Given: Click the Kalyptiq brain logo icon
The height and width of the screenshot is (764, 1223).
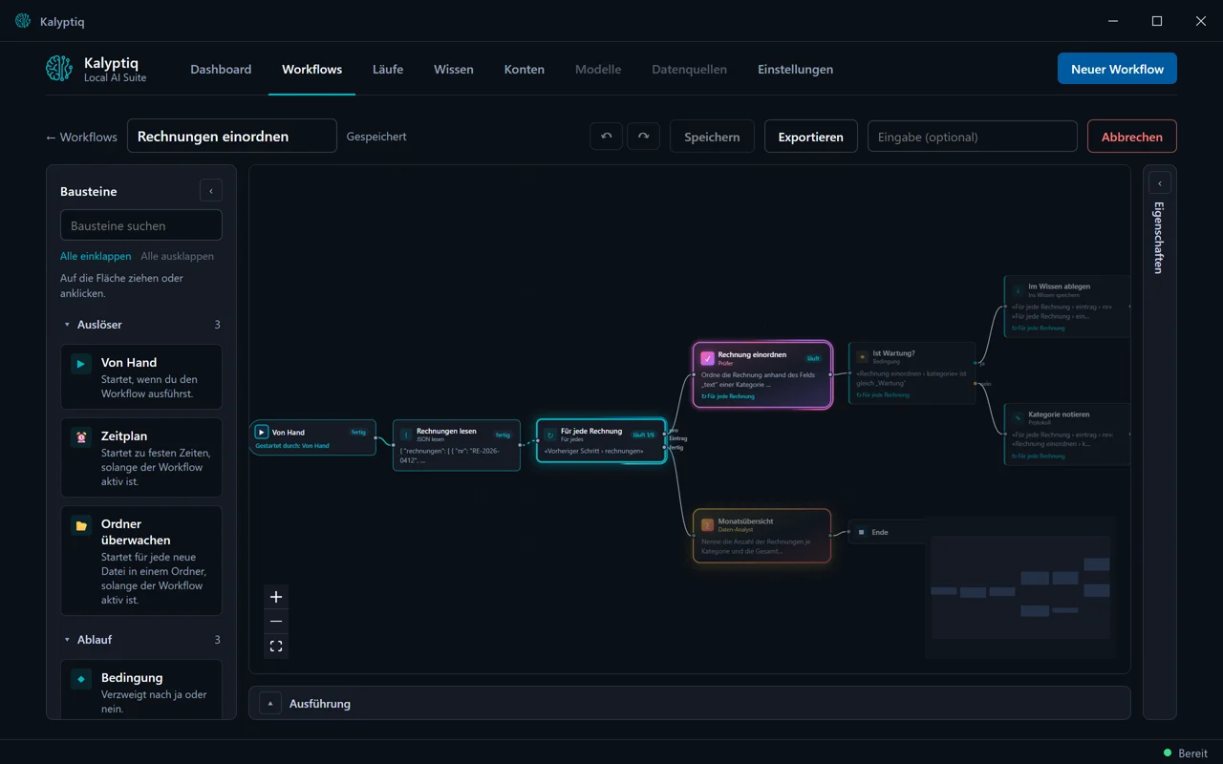Looking at the screenshot, I should pyautogui.click(x=59, y=69).
